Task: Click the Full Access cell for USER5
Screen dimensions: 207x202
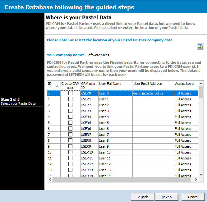Action: pyautogui.click(x=186, y=123)
